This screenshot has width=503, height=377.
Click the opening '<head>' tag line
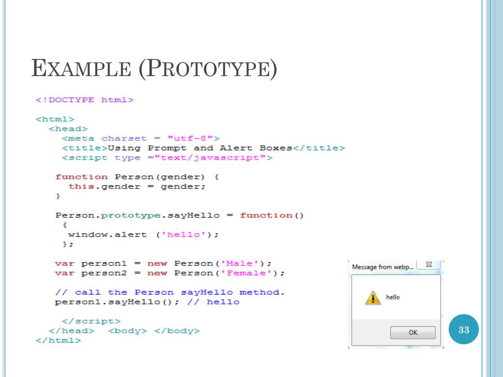(x=68, y=129)
